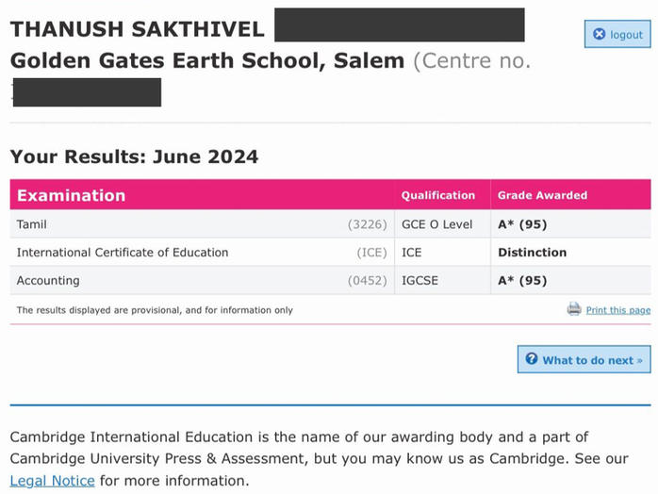Screen dimensions: 658x494
Task: Click the Your Results: June 2024 heading
Action: 134,156
